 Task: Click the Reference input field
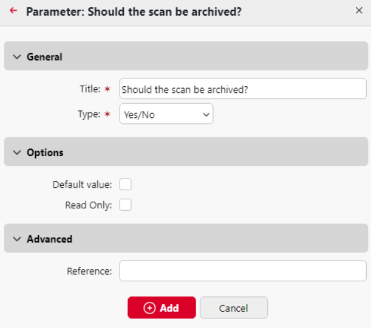pos(243,271)
